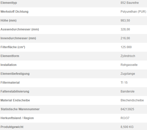Click the 125.000 filter area value
147x130 pixels.
click(x=126, y=47)
